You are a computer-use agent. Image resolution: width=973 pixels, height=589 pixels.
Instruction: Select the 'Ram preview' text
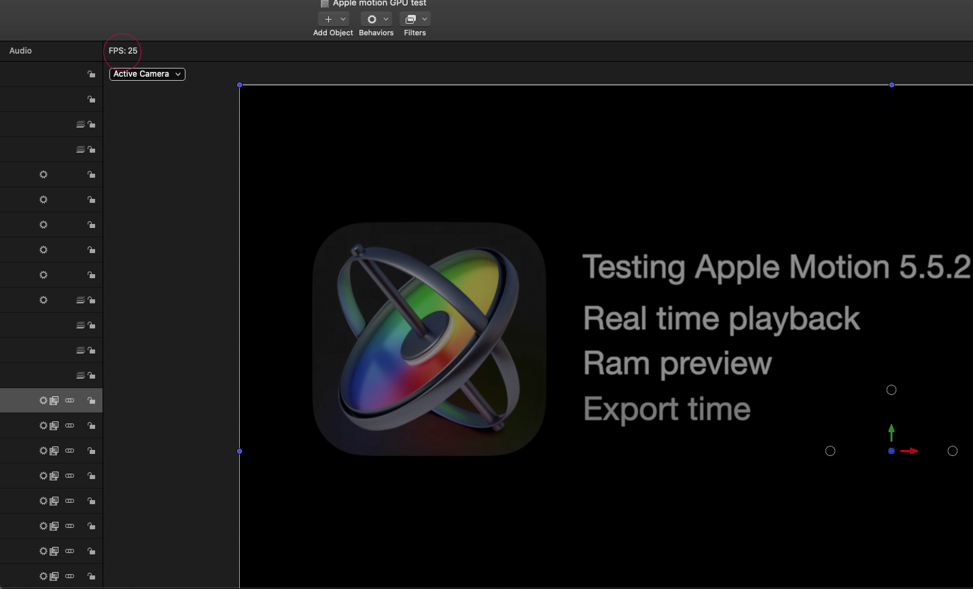[677, 364]
